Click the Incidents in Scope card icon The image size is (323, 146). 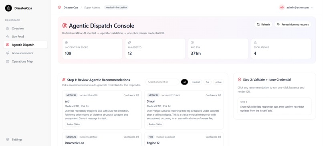coord(66,42)
